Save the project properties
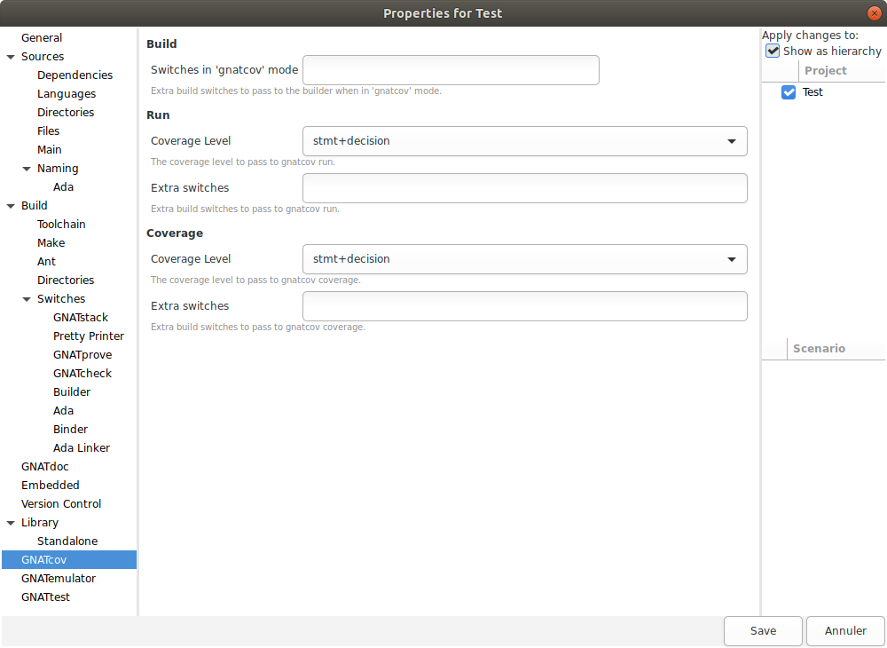This screenshot has width=887, height=648. click(763, 631)
